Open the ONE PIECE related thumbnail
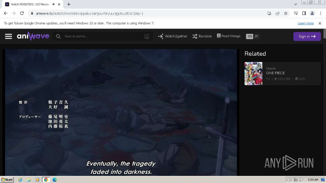 (x=253, y=73)
